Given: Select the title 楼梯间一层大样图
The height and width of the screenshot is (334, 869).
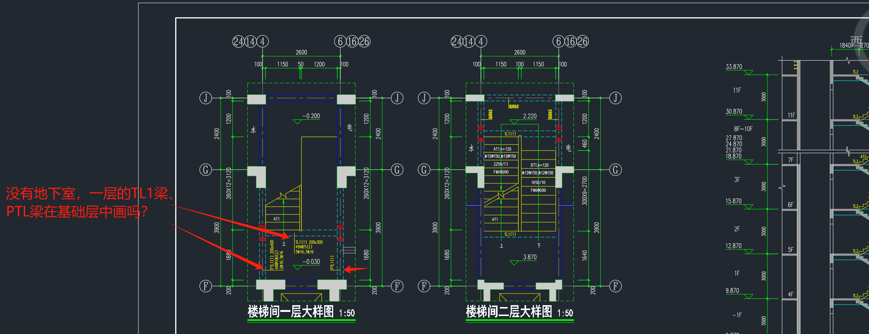Looking at the screenshot, I should pyautogui.click(x=290, y=312).
